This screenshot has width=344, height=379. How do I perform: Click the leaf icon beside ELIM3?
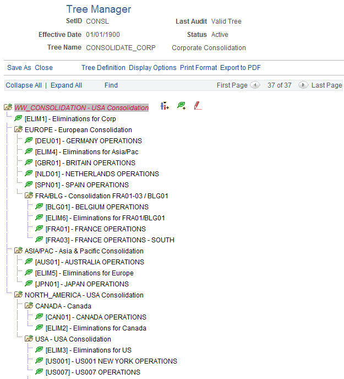coord(39,349)
